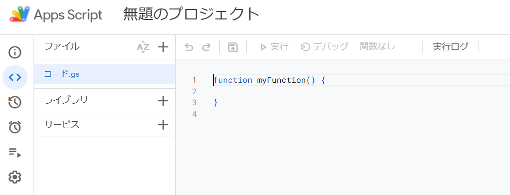Open Project Settings gear icon
Viewport: 510px width, 195px height.
click(15, 177)
